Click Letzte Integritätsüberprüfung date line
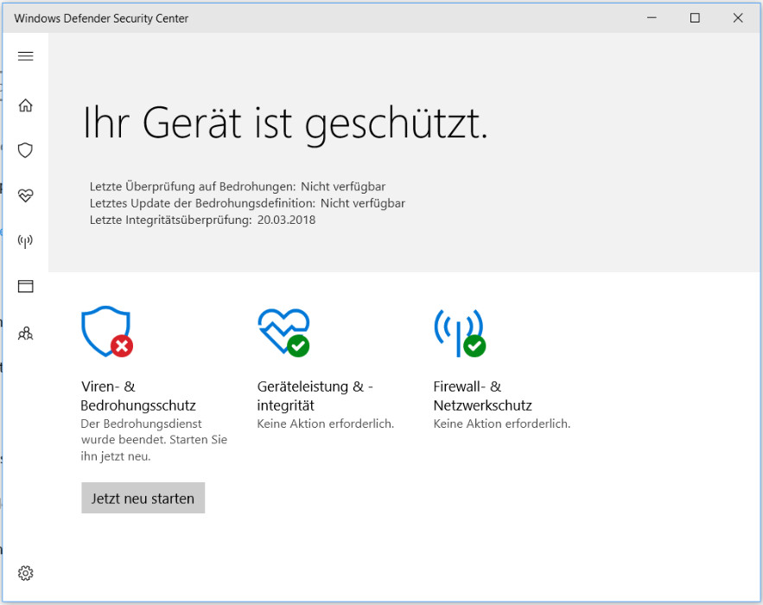This screenshot has height=605, width=763. [202, 220]
